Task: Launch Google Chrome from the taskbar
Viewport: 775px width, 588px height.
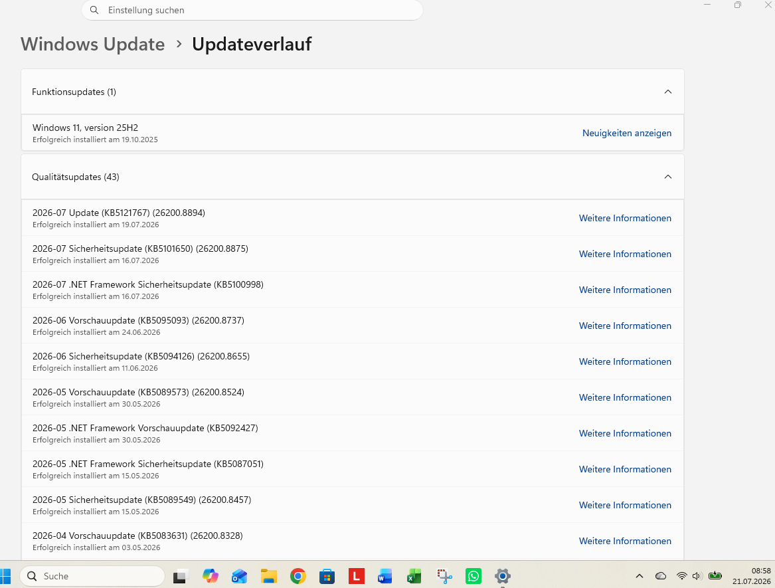Action: (298, 576)
